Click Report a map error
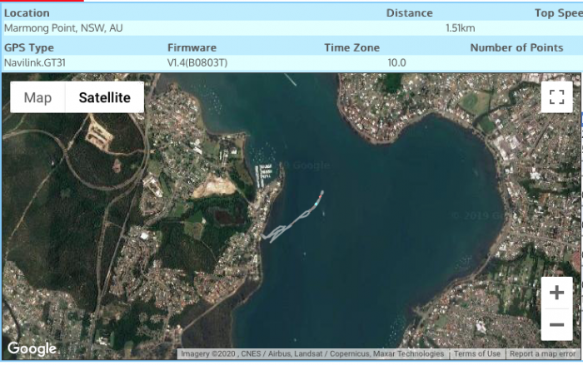The height and width of the screenshot is (365, 583). point(542,354)
